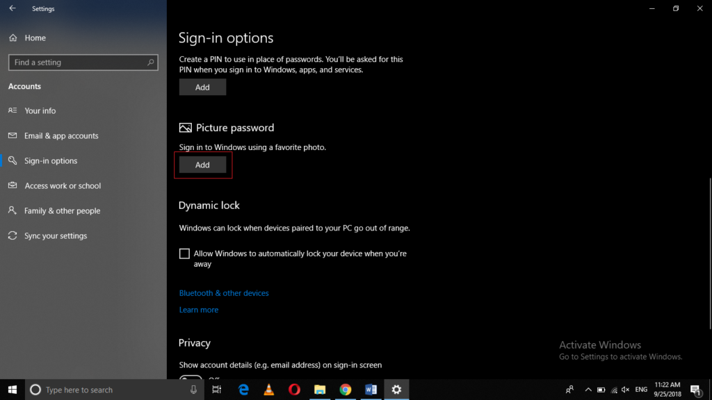Click the Learn more link under Dynamic lock
Screen dimensions: 712x400
click(x=199, y=309)
